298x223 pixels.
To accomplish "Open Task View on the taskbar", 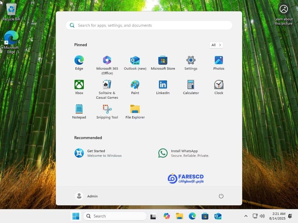I will pos(153,216).
